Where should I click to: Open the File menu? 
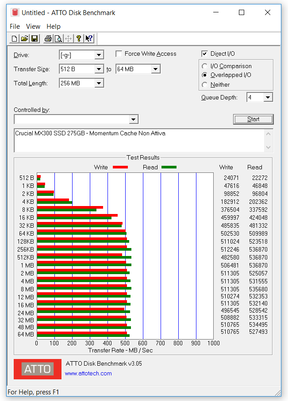(x=15, y=27)
